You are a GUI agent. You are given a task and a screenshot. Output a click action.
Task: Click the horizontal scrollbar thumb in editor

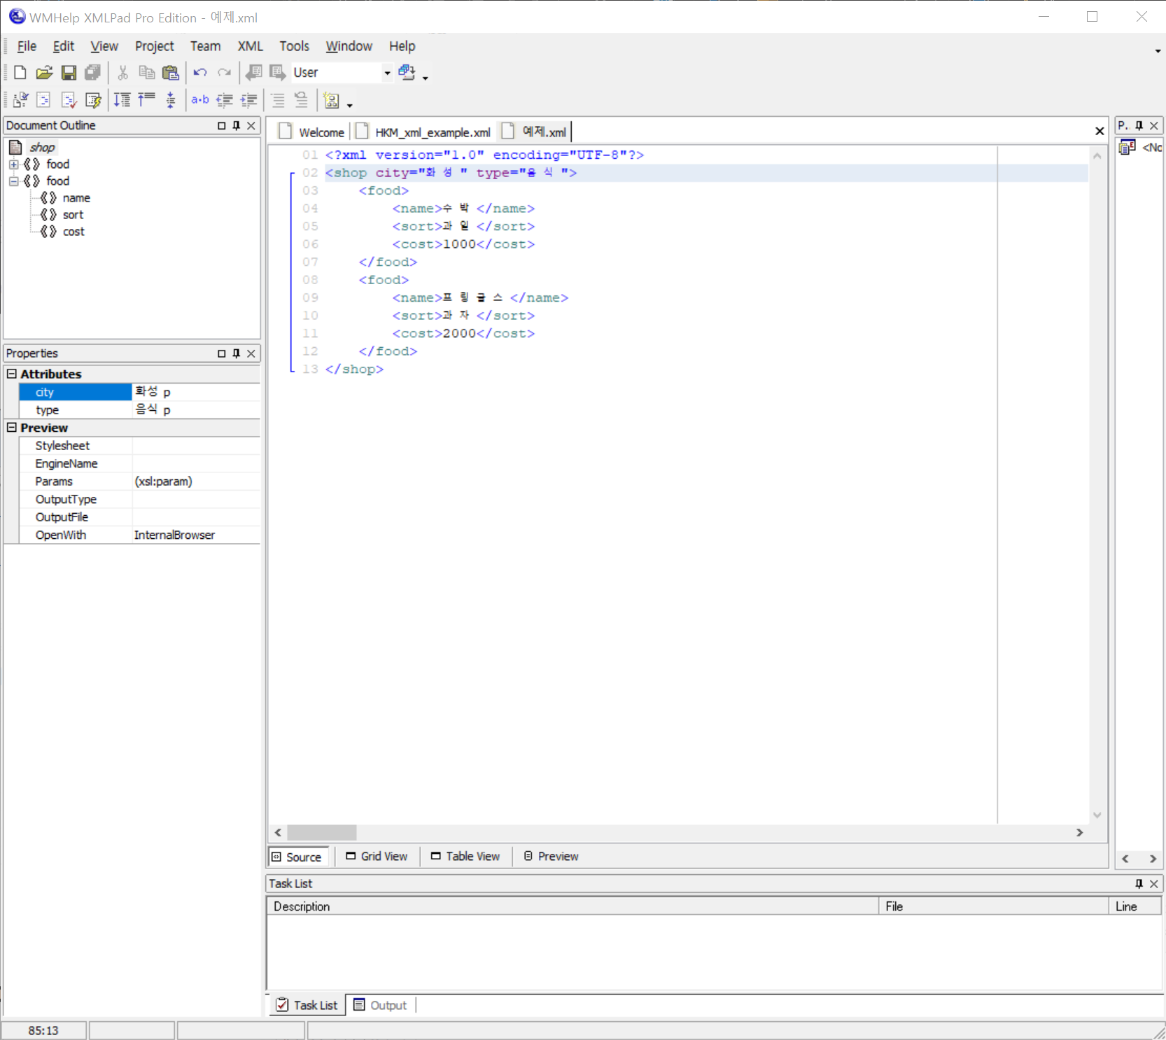[x=322, y=833]
